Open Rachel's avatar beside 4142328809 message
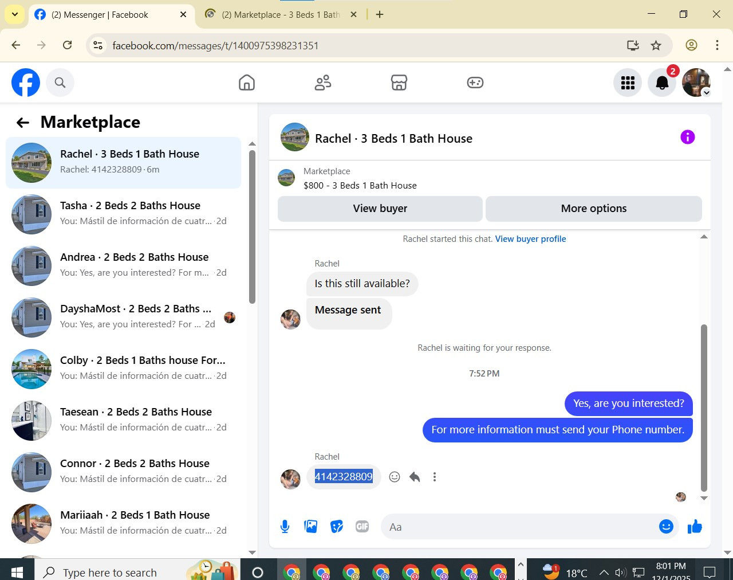 click(290, 479)
